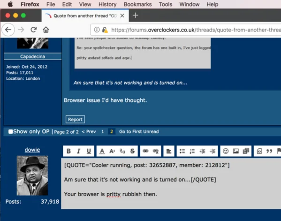This screenshot has height=221, width=281.
Task: Open the text color picker
Action: coord(102,151)
